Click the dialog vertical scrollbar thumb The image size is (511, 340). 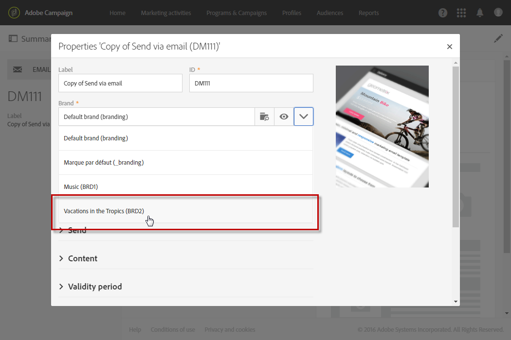tap(456, 147)
